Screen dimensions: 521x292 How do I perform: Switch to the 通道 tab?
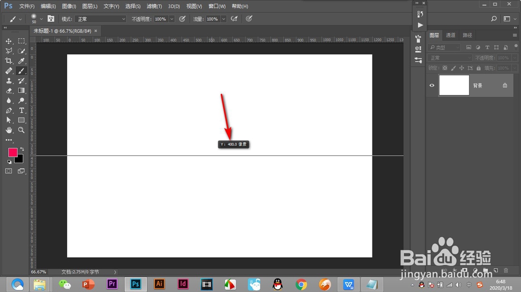point(451,35)
